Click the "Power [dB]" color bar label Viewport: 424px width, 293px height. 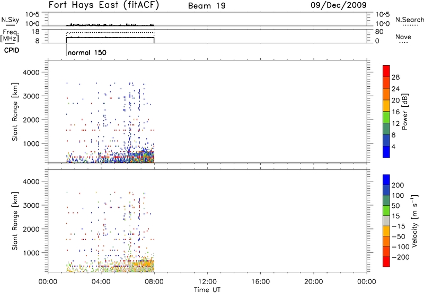pos(405,112)
